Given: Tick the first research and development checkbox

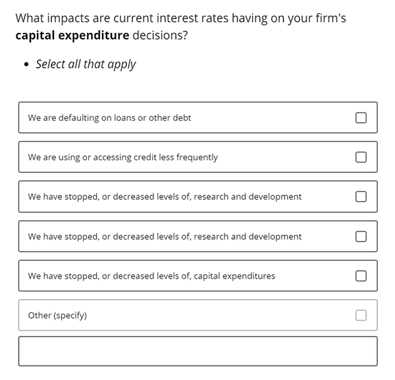Looking at the screenshot, I should [361, 197].
